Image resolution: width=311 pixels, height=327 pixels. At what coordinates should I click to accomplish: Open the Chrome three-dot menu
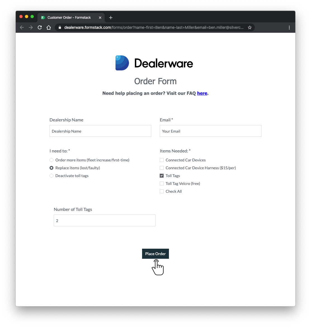coord(289,27)
